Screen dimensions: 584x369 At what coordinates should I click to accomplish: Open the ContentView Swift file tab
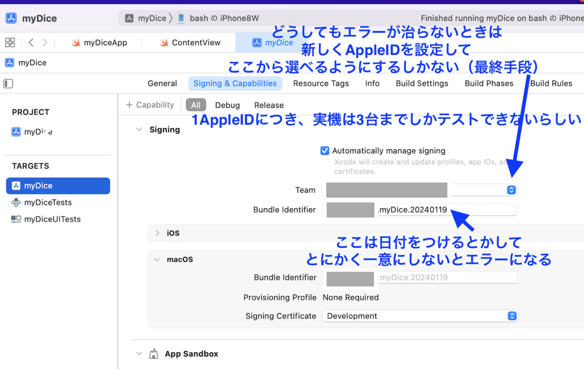pyautogui.click(x=190, y=43)
